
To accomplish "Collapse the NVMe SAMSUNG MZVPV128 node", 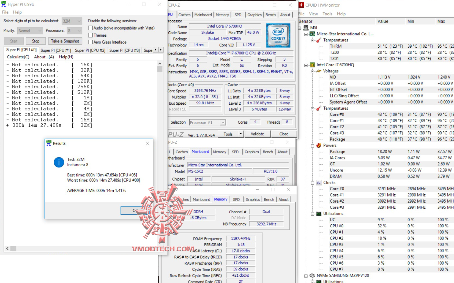I will pyautogui.click(x=306, y=276).
